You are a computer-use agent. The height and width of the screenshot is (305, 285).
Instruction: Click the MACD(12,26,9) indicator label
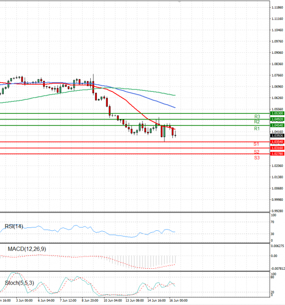point(27,249)
